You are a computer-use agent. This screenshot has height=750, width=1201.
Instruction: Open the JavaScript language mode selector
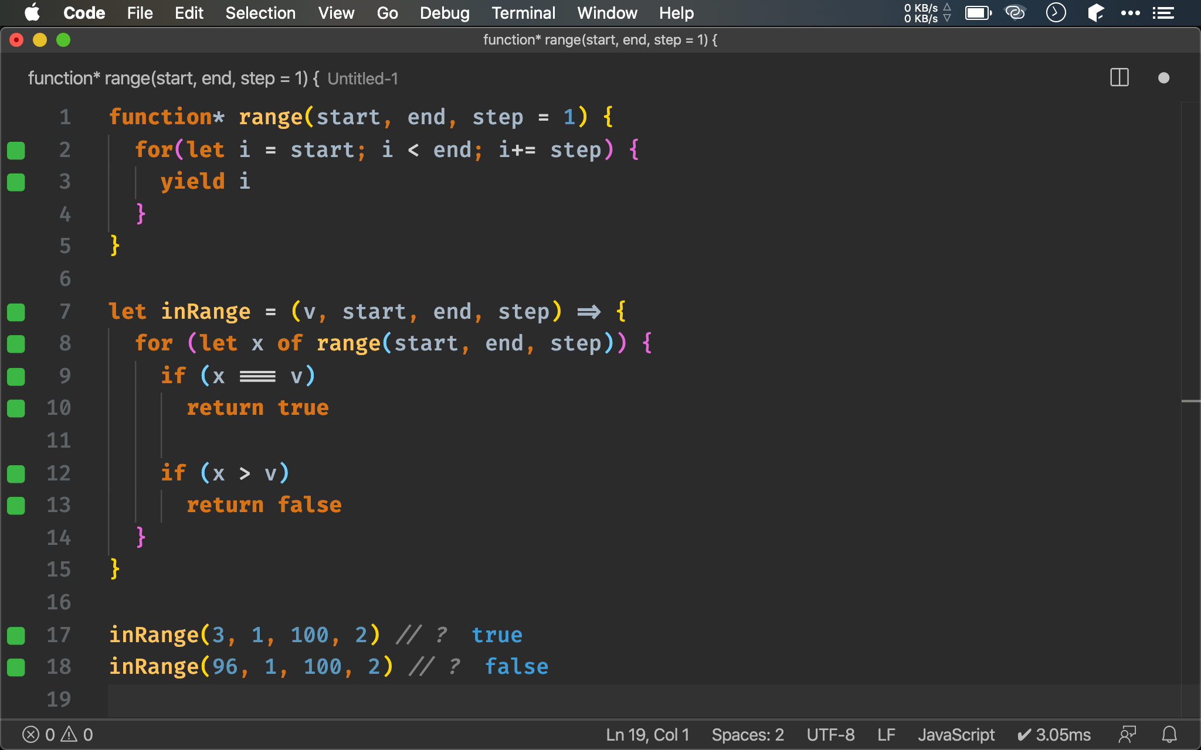tap(956, 734)
